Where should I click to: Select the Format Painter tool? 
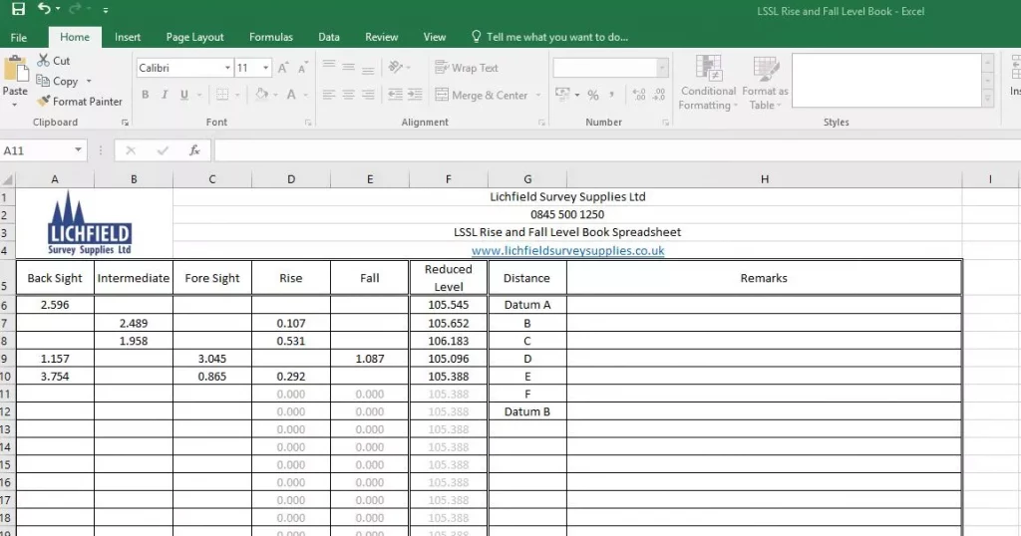coord(80,102)
